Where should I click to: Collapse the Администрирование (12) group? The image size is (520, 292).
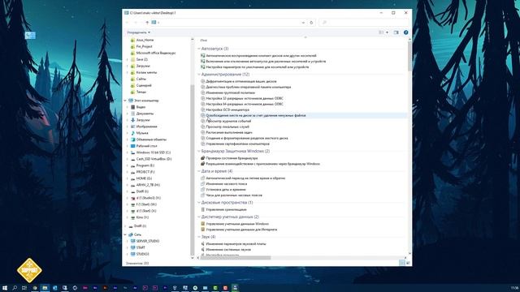pyautogui.click(x=199, y=75)
